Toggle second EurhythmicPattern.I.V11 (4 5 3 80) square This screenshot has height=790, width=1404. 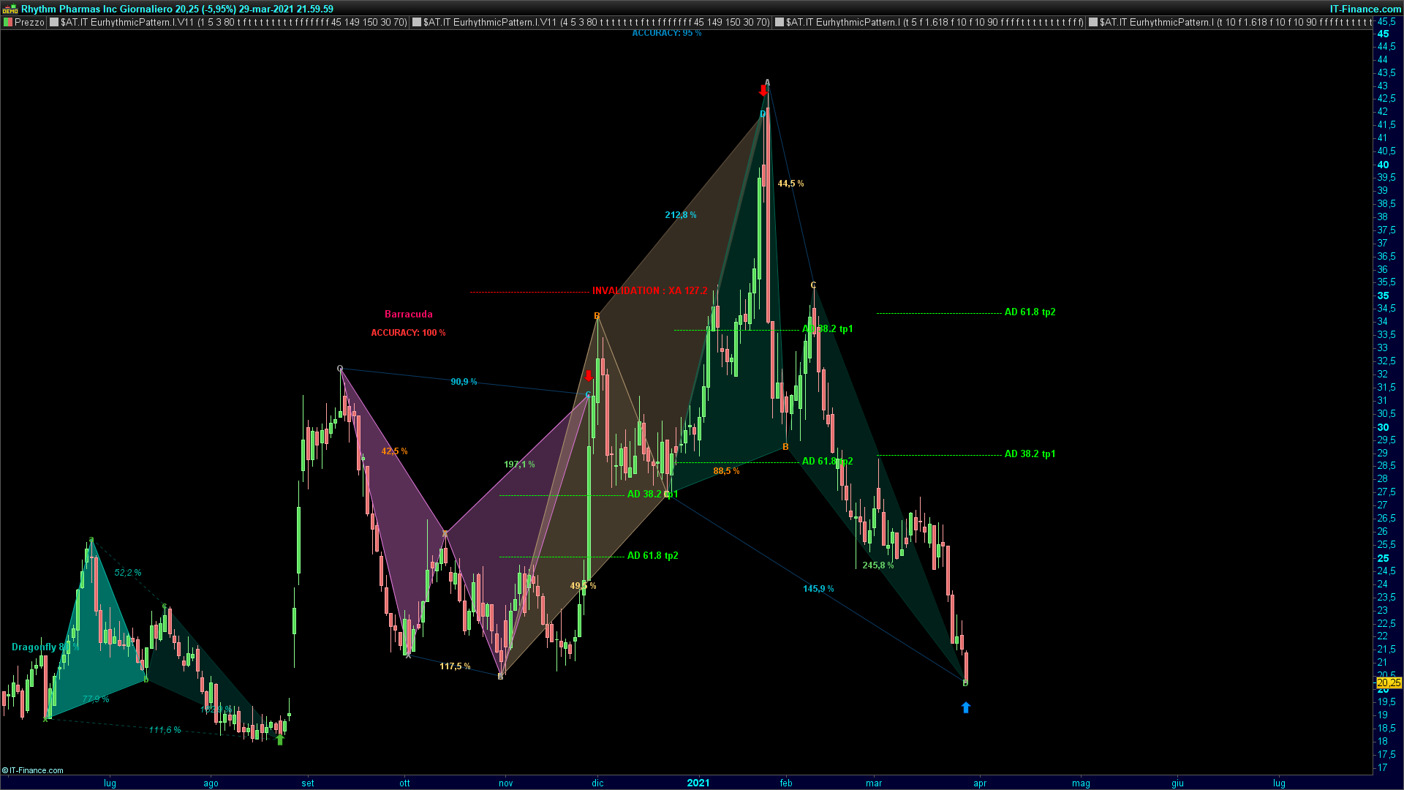pyautogui.click(x=417, y=22)
